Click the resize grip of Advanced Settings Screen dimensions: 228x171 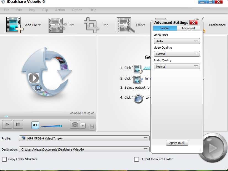(200, 151)
